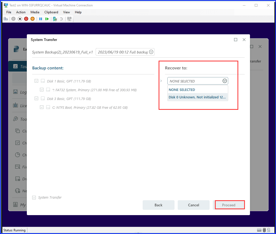Resume the virtual machine
Image resolution: width=276 pixels, height=234 pixels.
point(47,19)
